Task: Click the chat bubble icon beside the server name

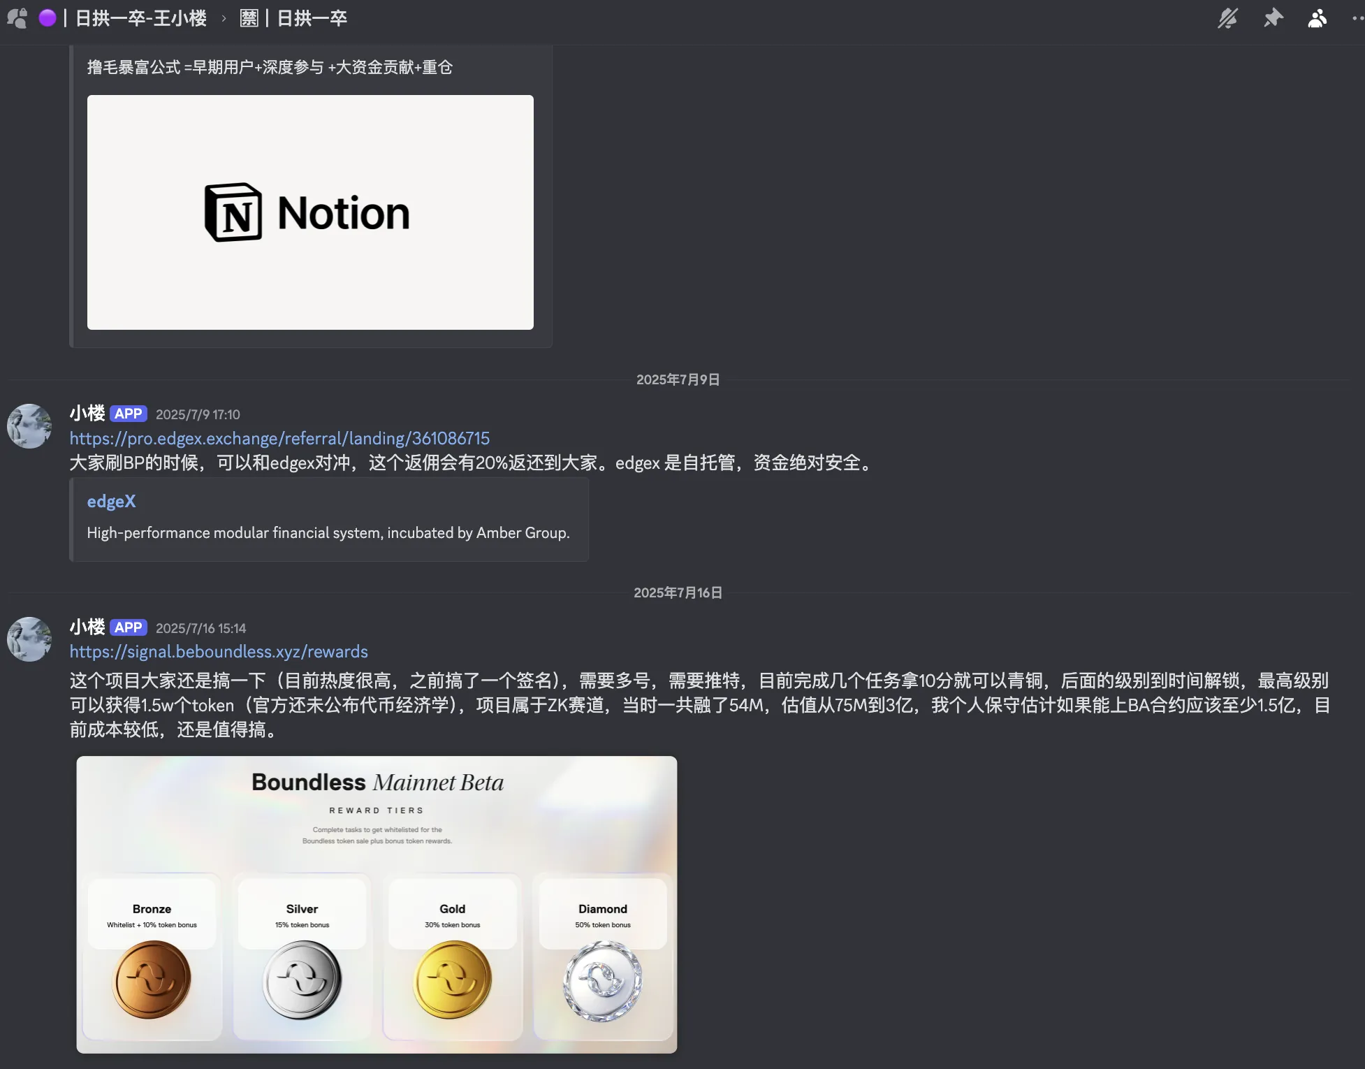Action: [x=17, y=18]
